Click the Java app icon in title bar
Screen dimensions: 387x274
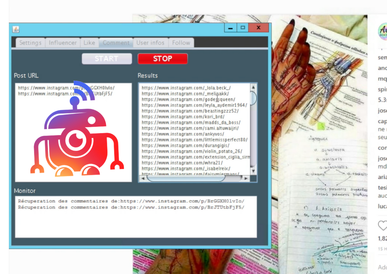[x=16, y=29]
